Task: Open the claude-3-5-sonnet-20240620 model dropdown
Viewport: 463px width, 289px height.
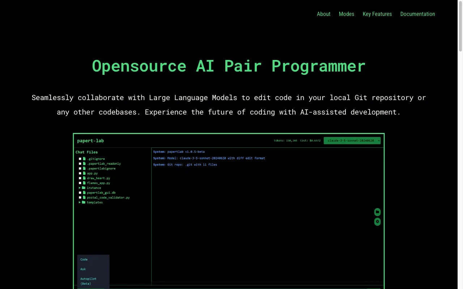Action: pyautogui.click(x=352, y=141)
